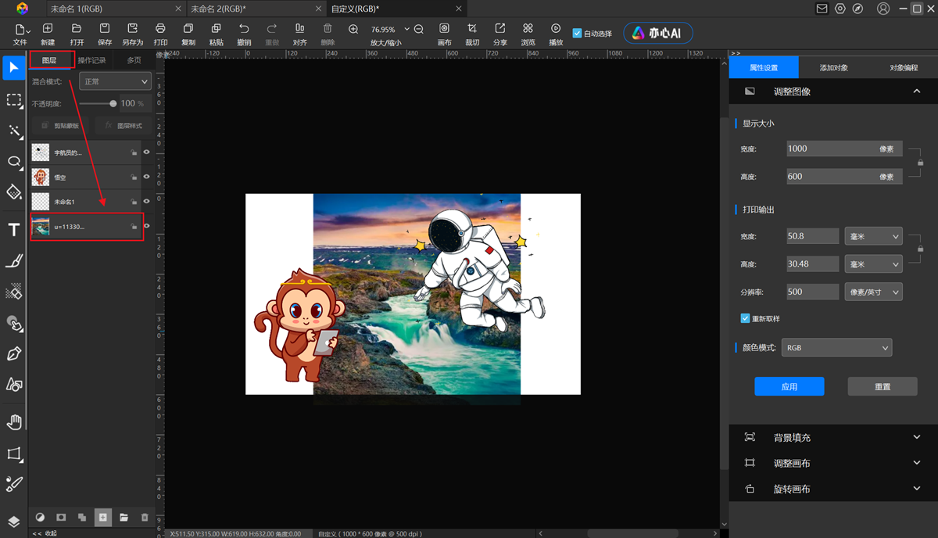Click the 分辨率 resolution input field
This screenshot has width=938, height=538.
[812, 292]
